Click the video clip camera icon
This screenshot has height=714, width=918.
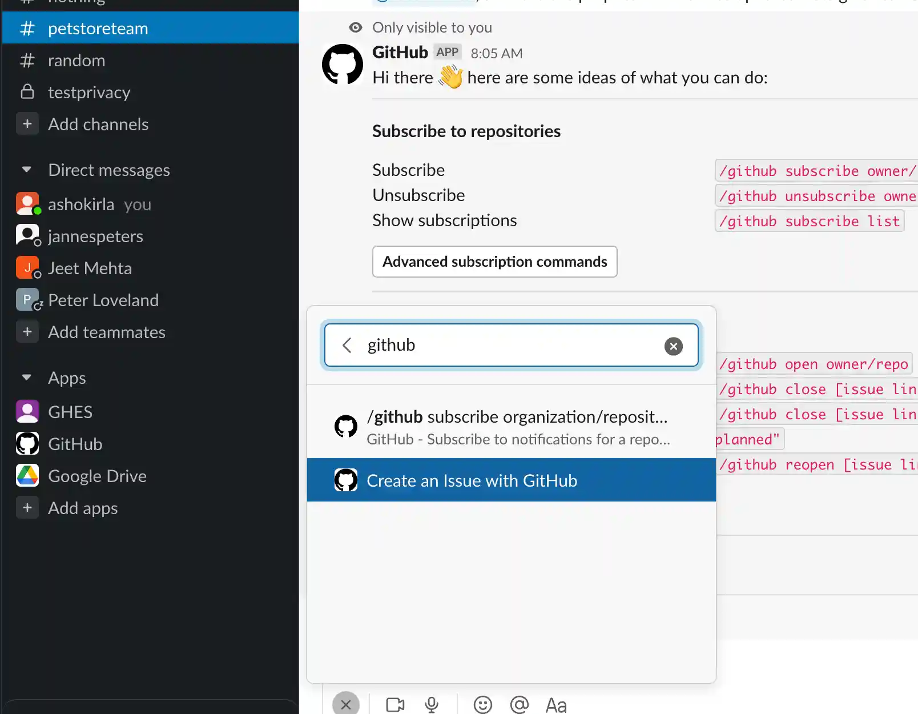coord(394,705)
